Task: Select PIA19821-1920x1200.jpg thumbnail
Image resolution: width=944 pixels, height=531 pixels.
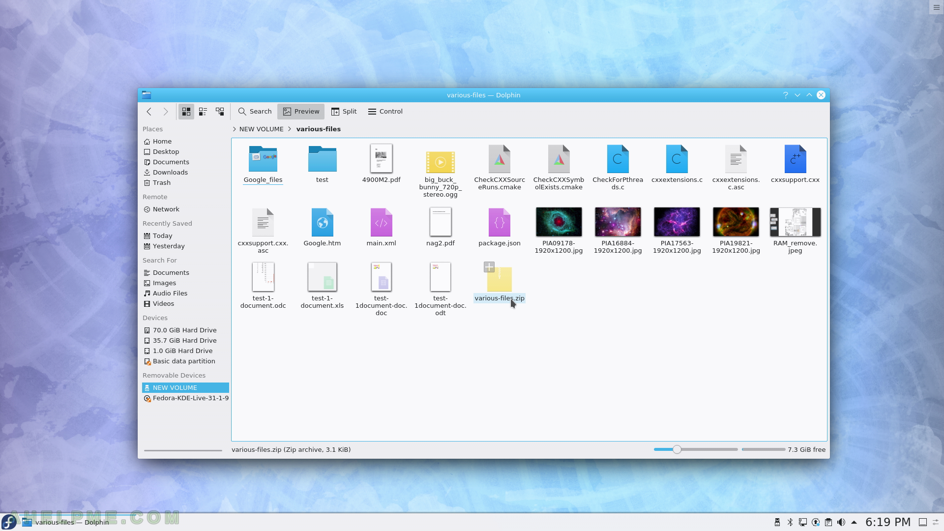Action: pyautogui.click(x=736, y=222)
